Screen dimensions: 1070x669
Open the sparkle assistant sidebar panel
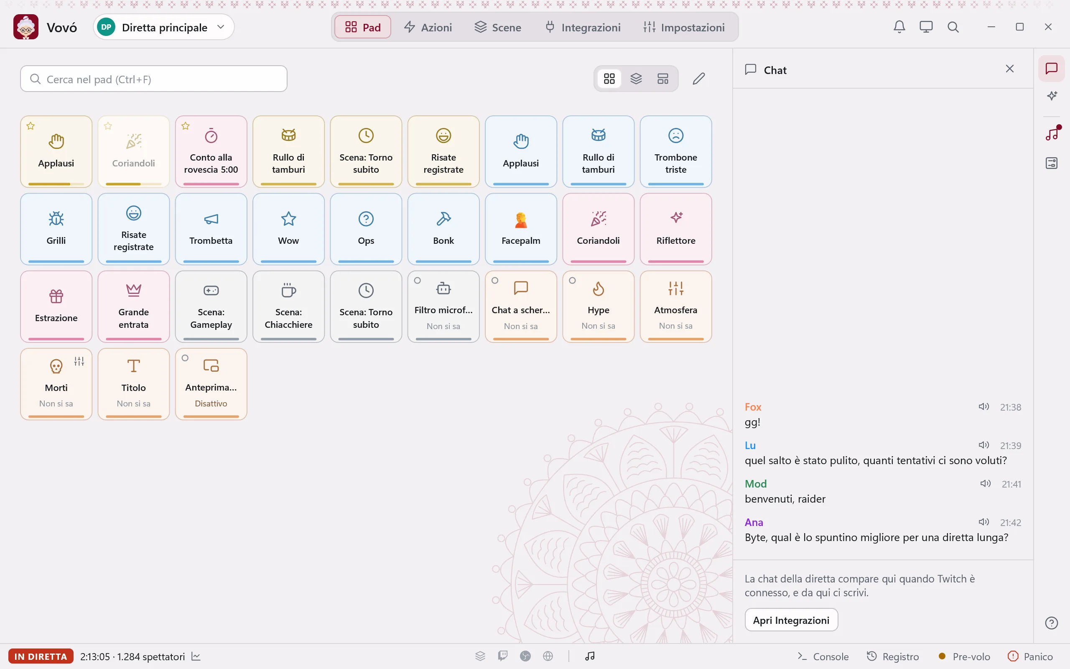(1052, 96)
